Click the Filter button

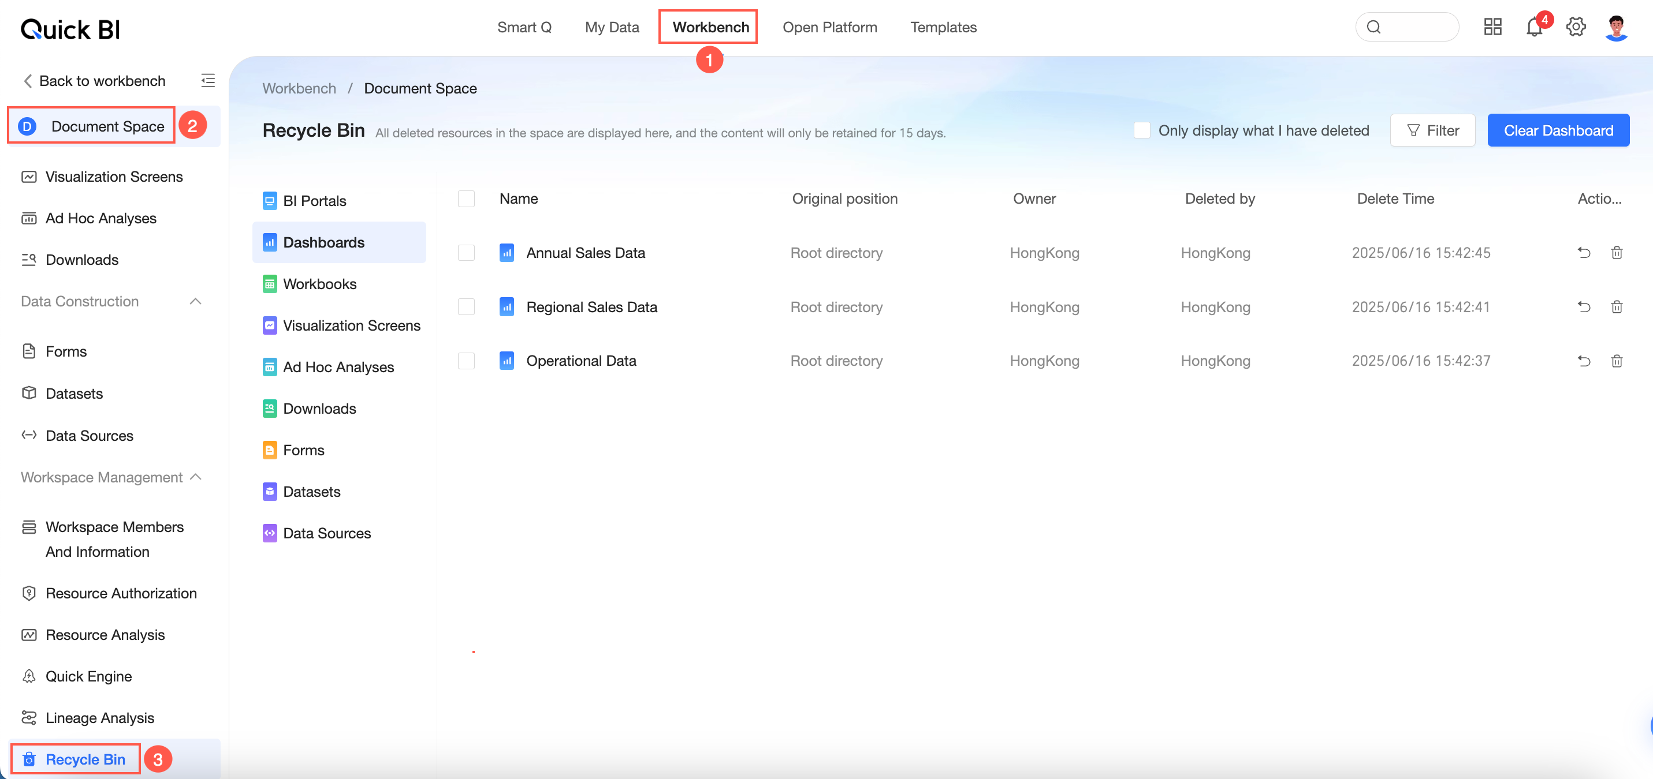[x=1432, y=130]
